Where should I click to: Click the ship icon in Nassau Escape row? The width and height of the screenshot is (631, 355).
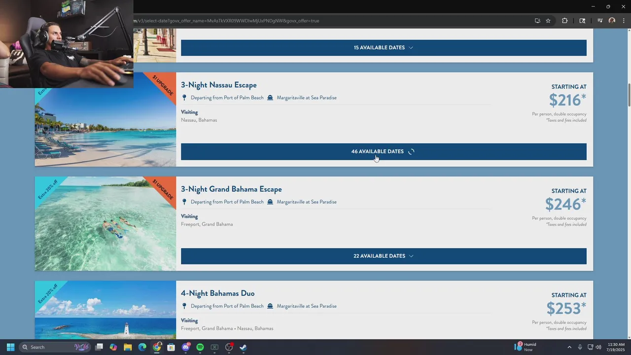pos(270,98)
